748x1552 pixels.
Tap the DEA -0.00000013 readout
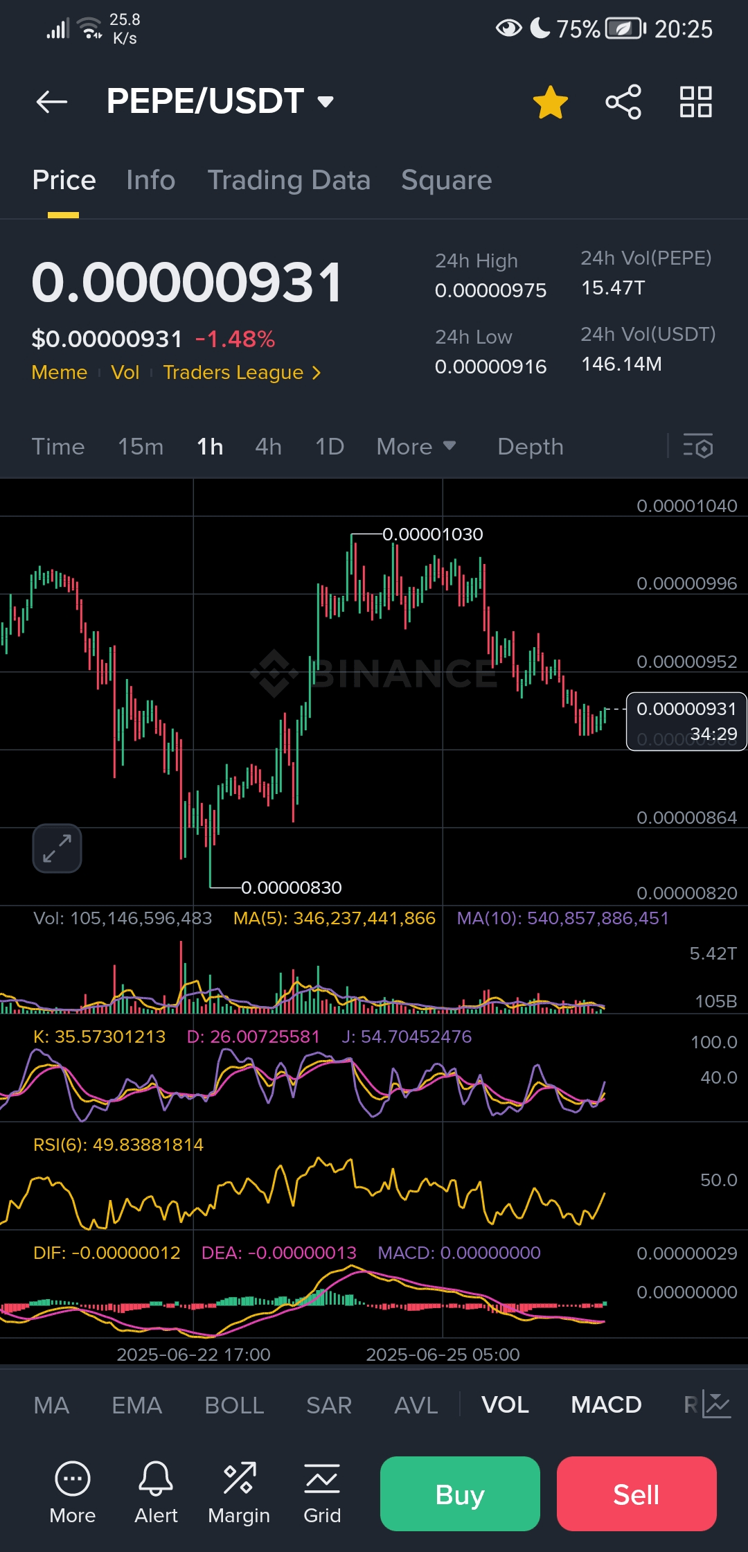tap(278, 1253)
